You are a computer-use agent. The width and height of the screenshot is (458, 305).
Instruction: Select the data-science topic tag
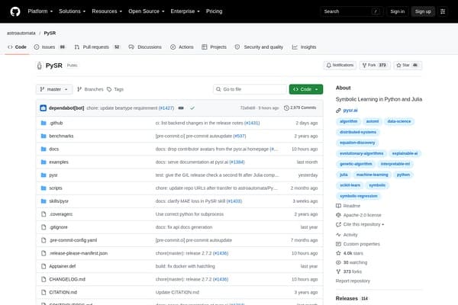399,121
